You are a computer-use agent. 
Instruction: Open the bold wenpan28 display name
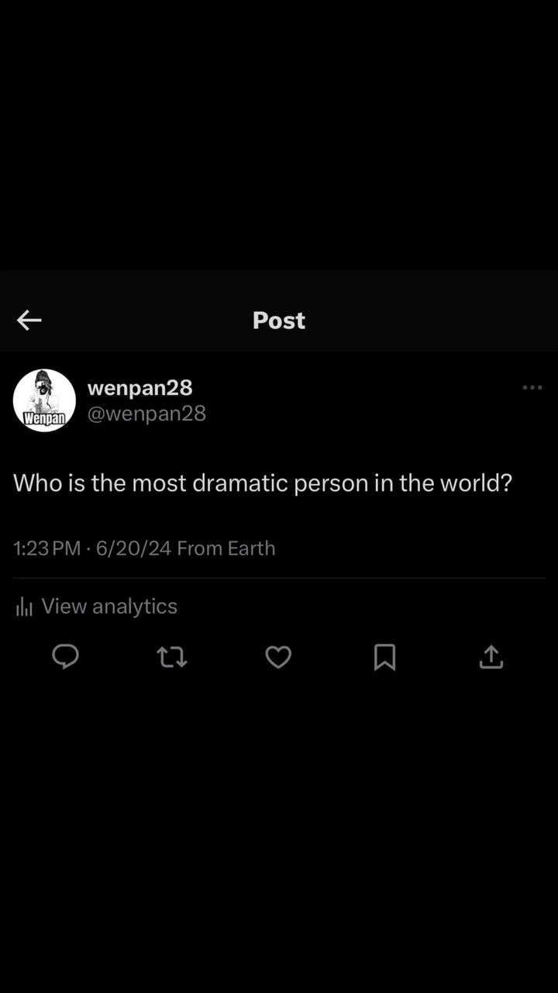[x=139, y=387]
